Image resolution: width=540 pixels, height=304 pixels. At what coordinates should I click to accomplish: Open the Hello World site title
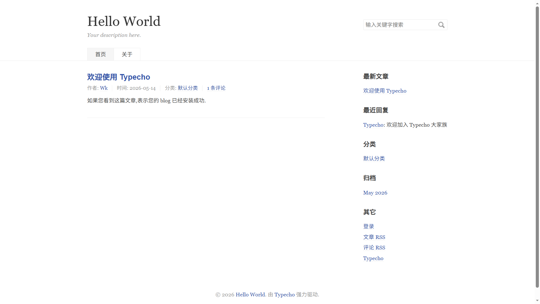coord(124,21)
